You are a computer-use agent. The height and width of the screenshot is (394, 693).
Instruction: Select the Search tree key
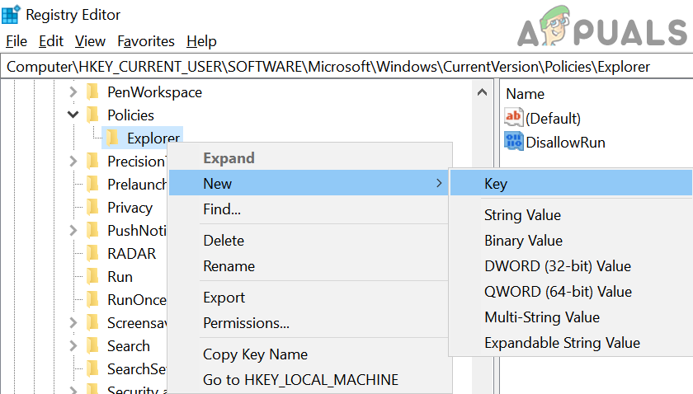click(129, 346)
